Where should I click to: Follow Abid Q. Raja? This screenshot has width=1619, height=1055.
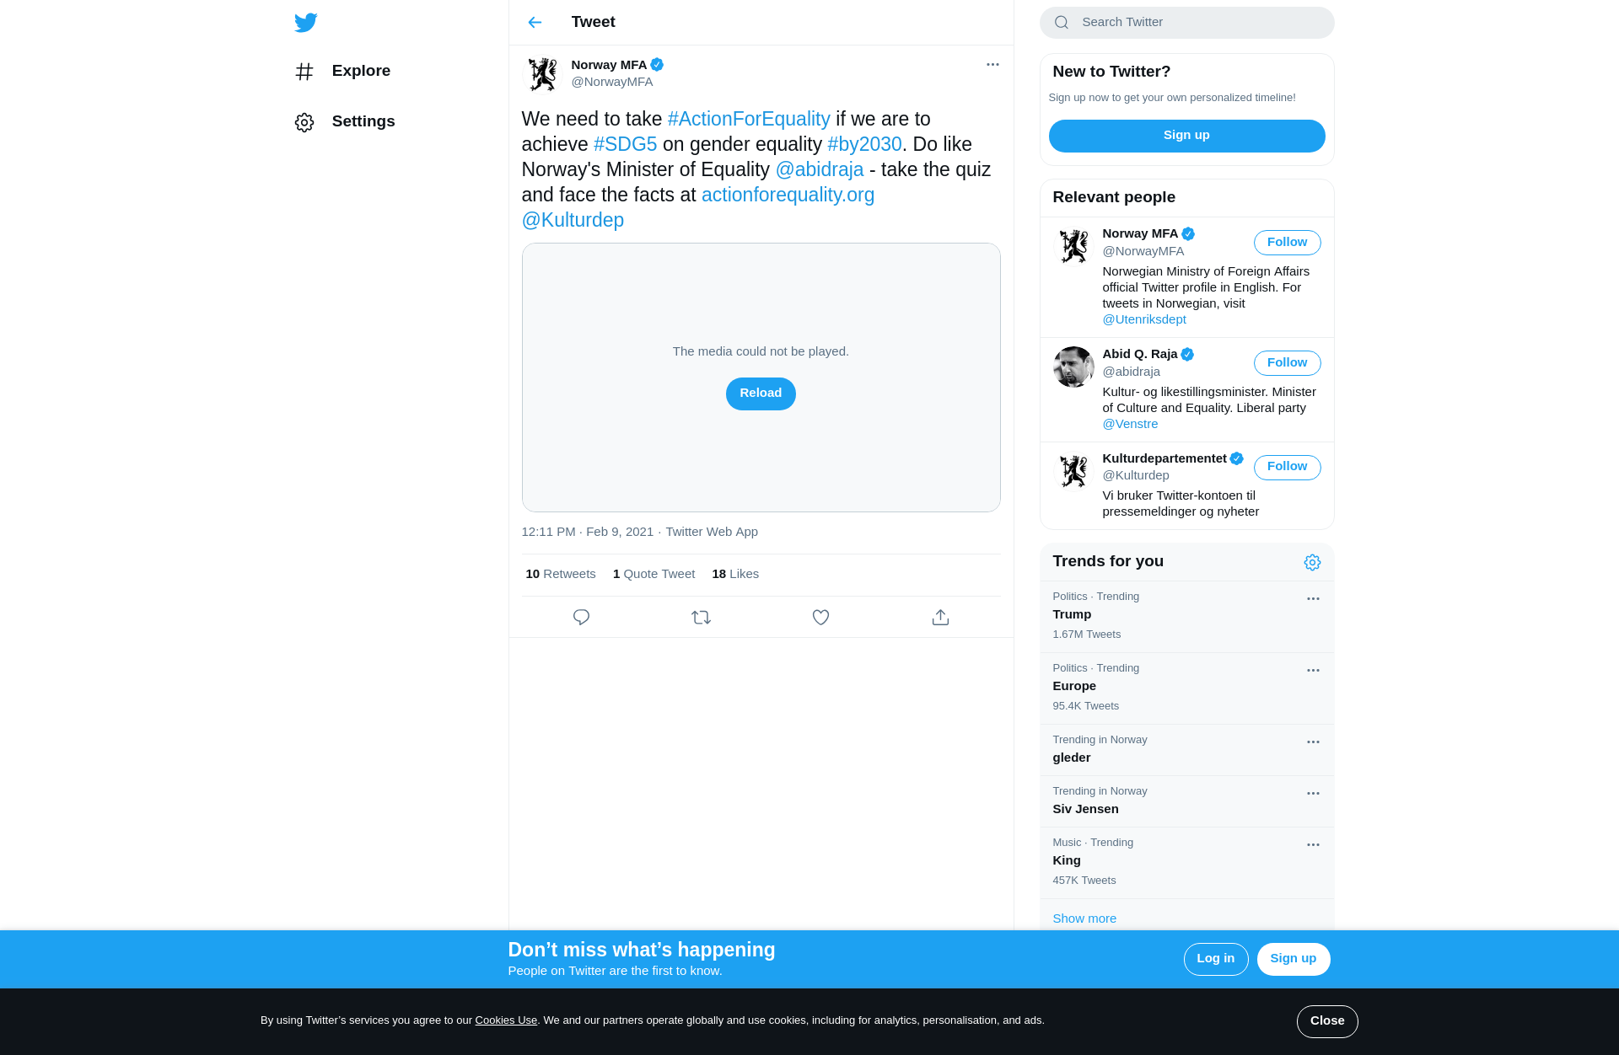point(1287,363)
